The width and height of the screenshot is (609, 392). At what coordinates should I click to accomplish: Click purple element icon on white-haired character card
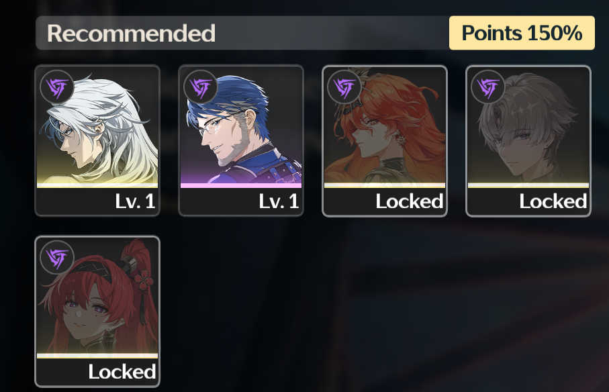coord(57,87)
